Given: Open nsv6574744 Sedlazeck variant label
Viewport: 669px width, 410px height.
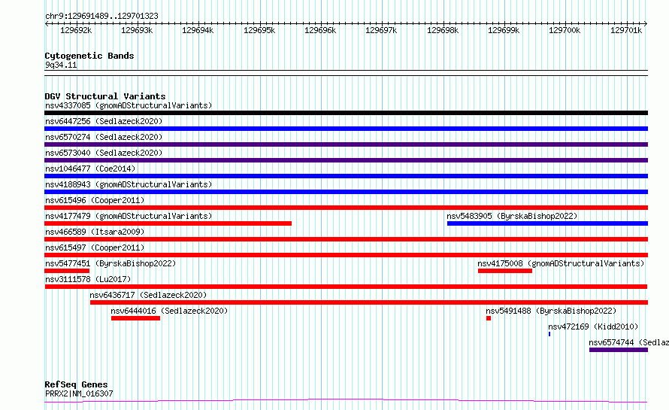Looking at the screenshot, I should (629, 342).
